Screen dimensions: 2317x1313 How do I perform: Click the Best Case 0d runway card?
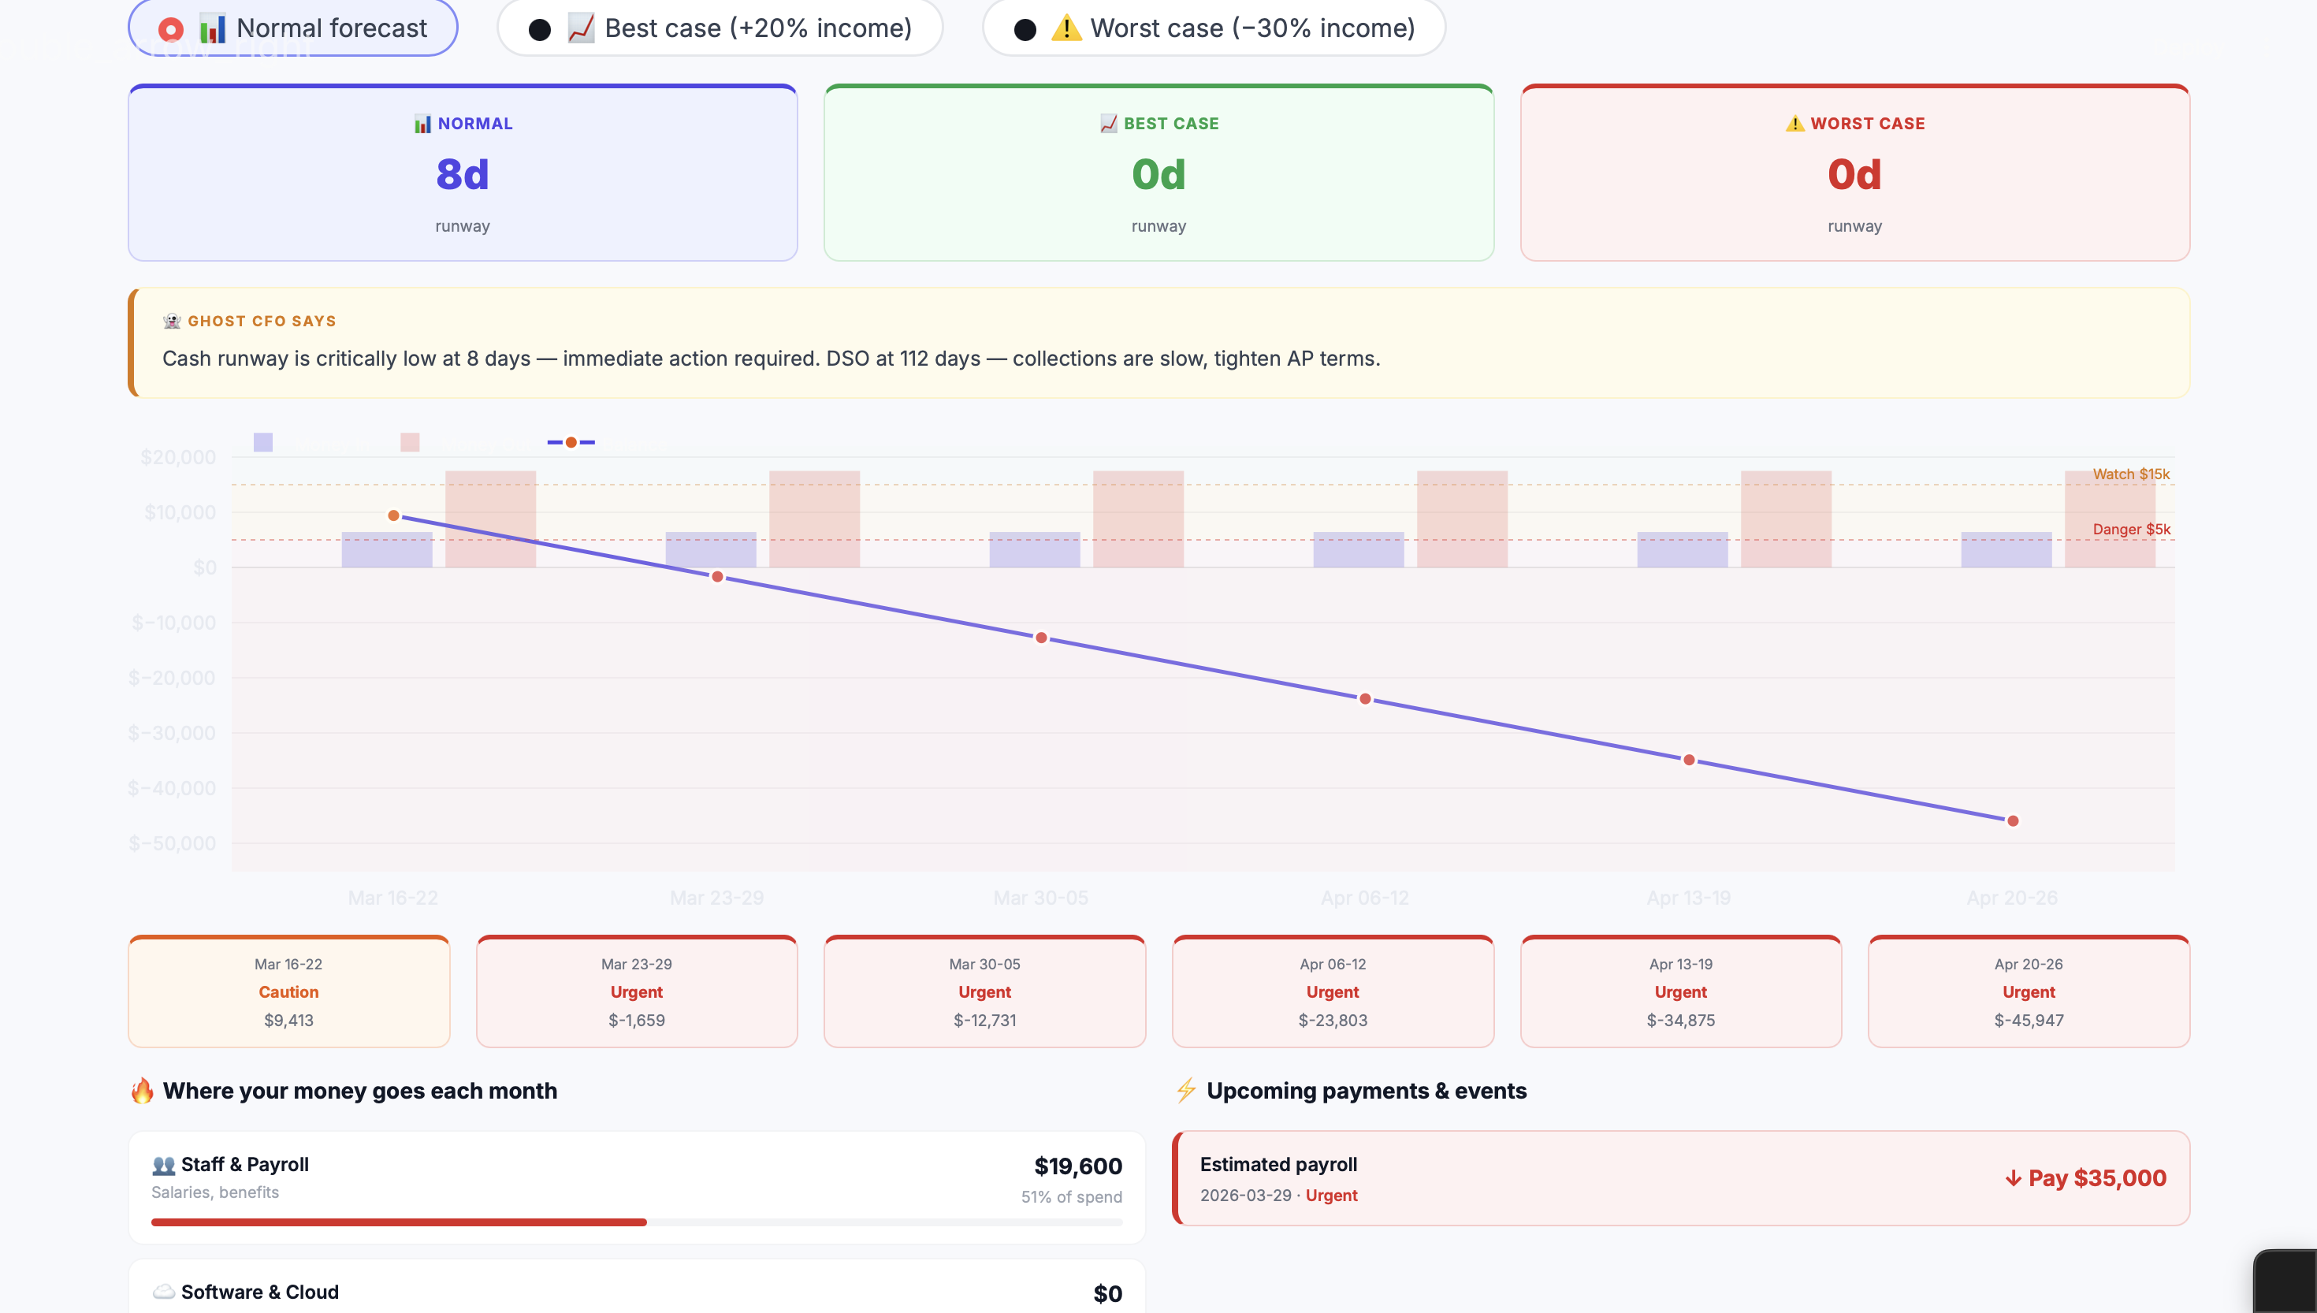click(x=1158, y=174)
